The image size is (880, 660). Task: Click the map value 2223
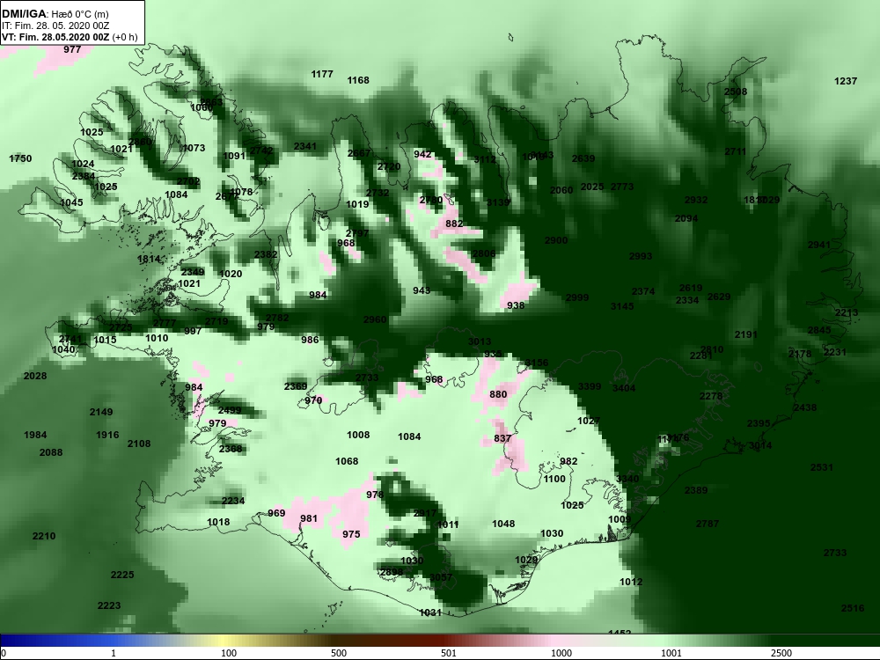[x=109, y=605]
